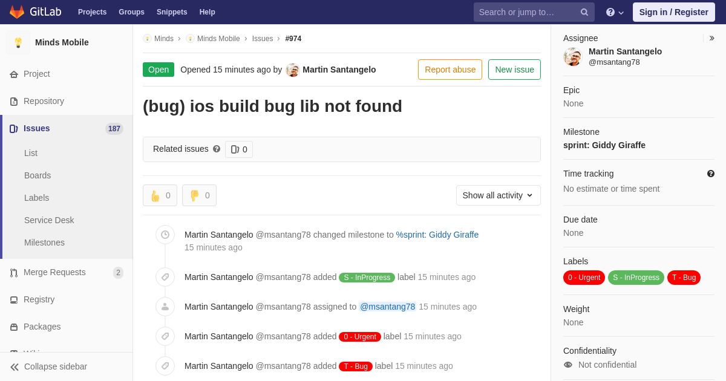The height and width of the screenshot is (381, 726).
Task: Click the GitLab fox logo
Action: pyautogui.click(x=17, y=12)
